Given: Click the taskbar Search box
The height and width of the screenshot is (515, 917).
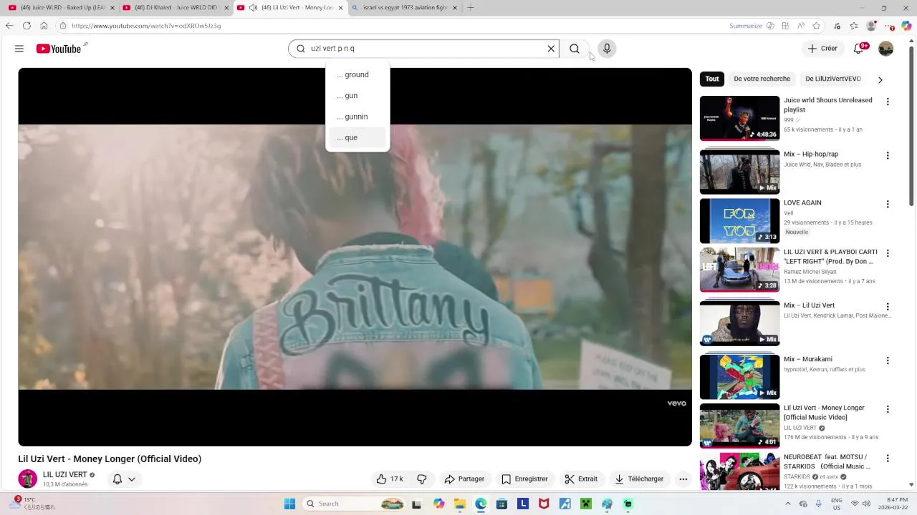Looking at the screenshot, I should pos(354,504).
